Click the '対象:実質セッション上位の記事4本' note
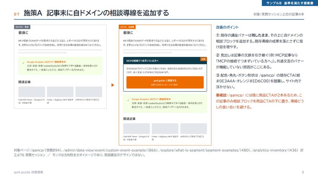 click(279, 14)
